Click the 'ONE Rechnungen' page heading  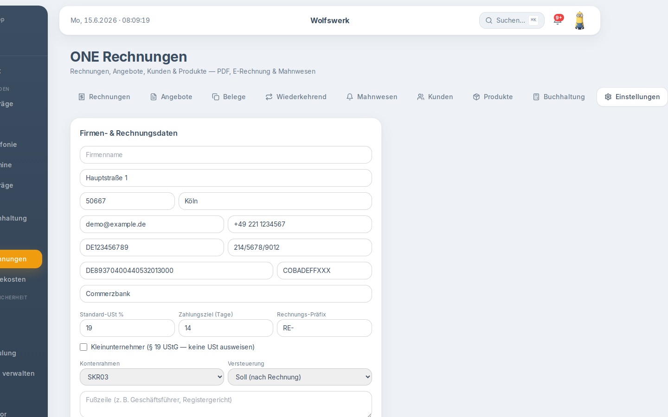point(128,57)
